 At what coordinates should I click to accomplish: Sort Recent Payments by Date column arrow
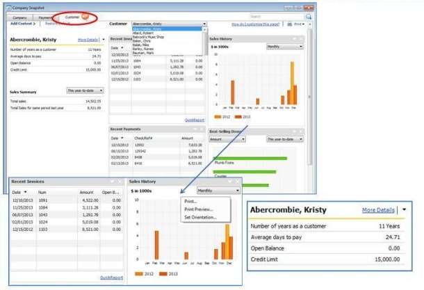(121, 138)
